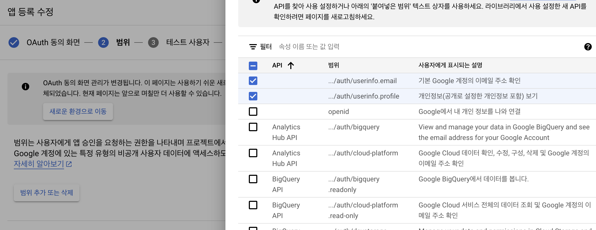The height and width of the screenshot is (230, 596).
Task: Click the step 2 circle for 범위
Action: pos(103,42)
